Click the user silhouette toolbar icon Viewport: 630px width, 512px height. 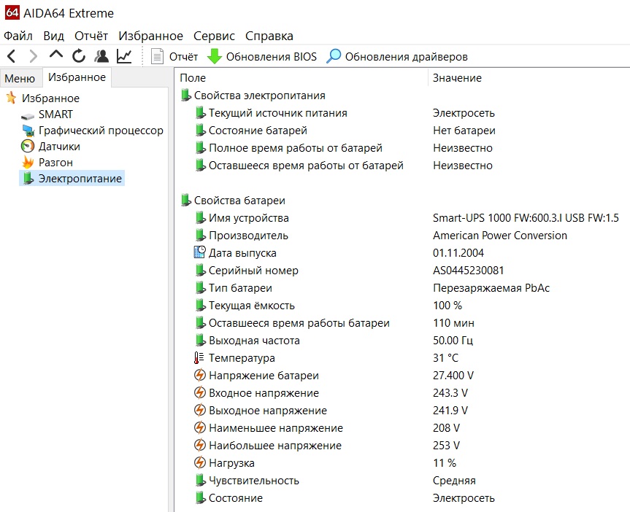(101, 56)
